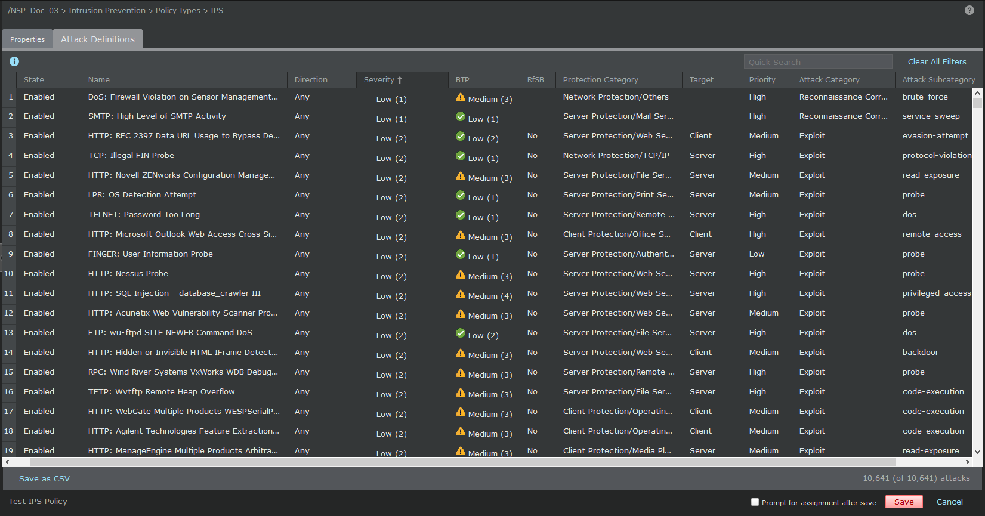Click the BTP check icon for FINGER row
Image resolution: width=985 pixels, height=516 pixels.
point(461,255)
